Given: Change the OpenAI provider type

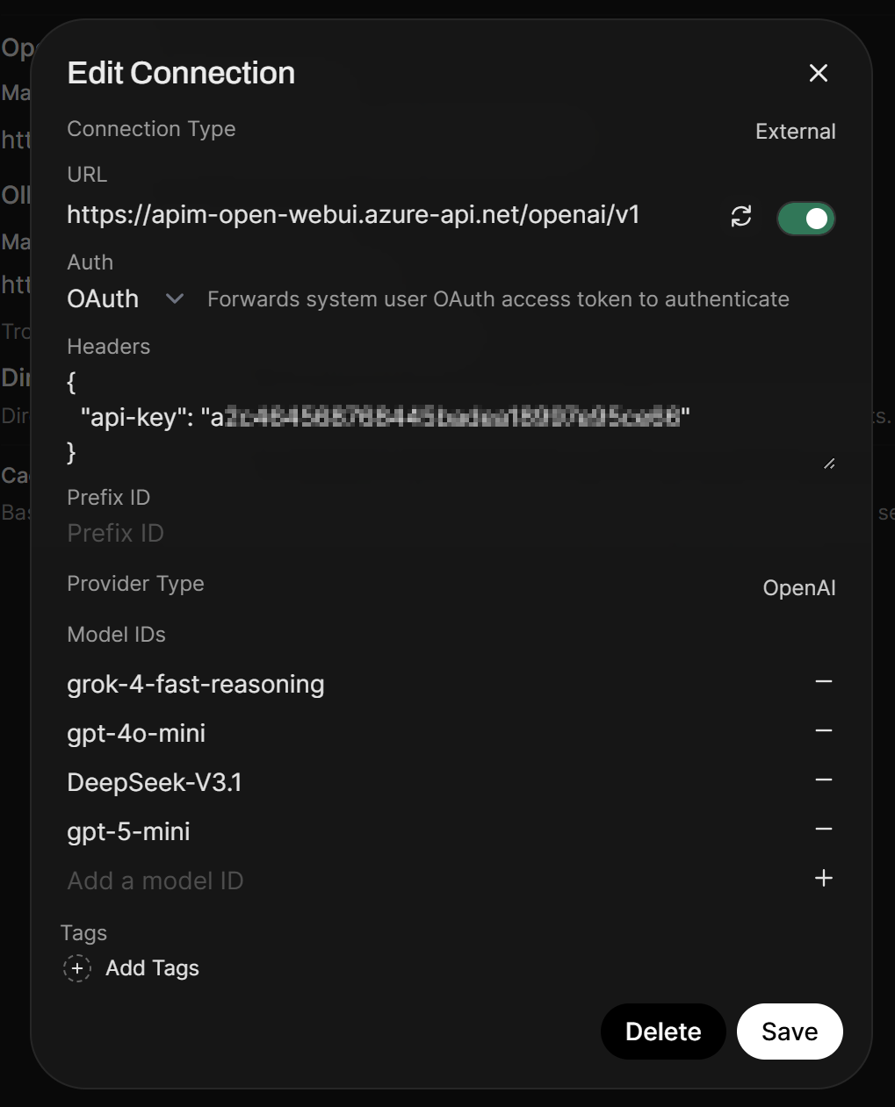Looking at the screenshot, I should click(x=798, y=588).
